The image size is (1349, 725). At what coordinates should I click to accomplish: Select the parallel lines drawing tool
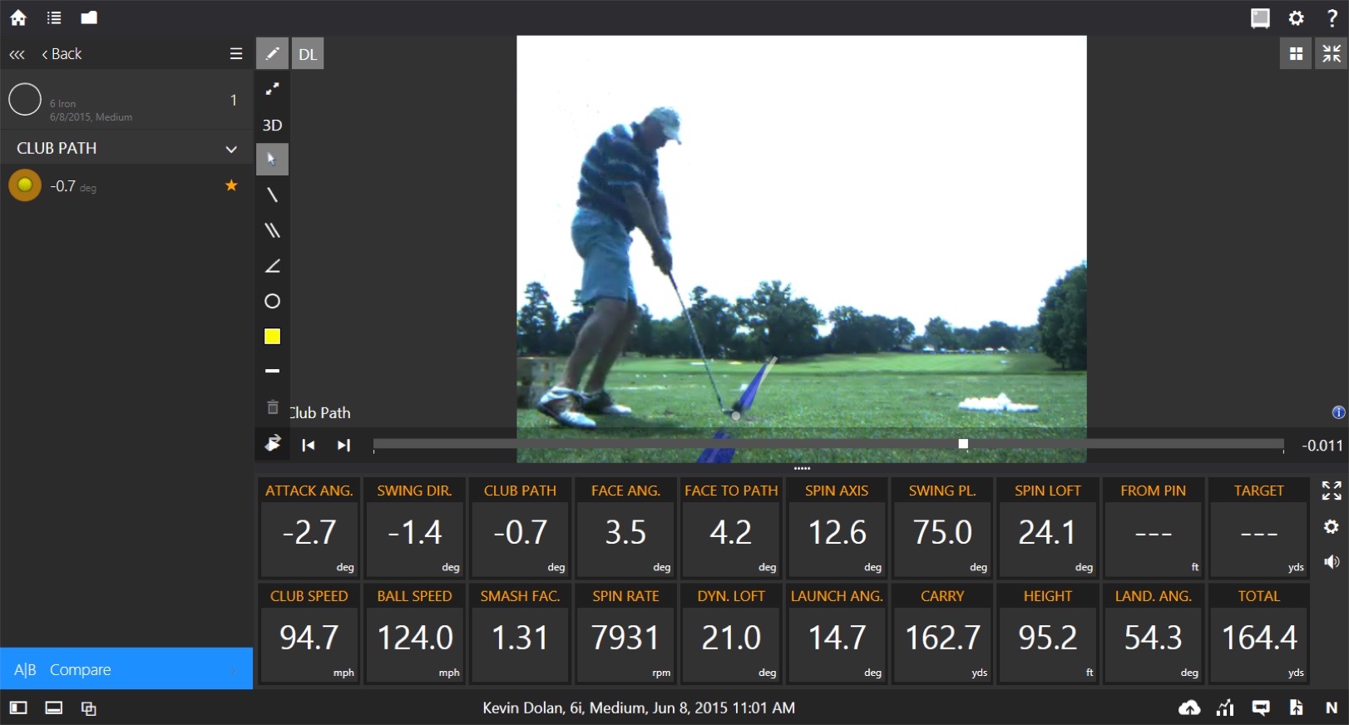point(272,230)
